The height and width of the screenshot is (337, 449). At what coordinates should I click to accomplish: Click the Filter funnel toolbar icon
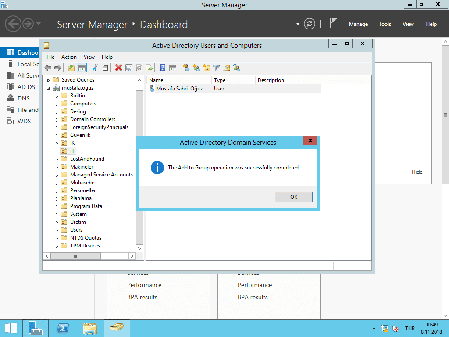click(x=217, y=68)
